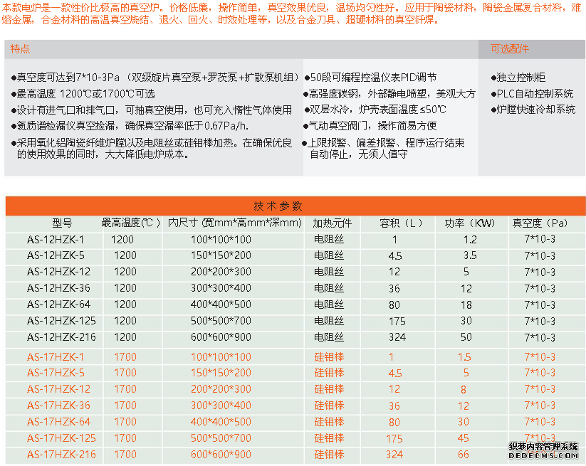
Task: Click volume 175 in AS-17HZK-125 row
Action: (394, 438)
